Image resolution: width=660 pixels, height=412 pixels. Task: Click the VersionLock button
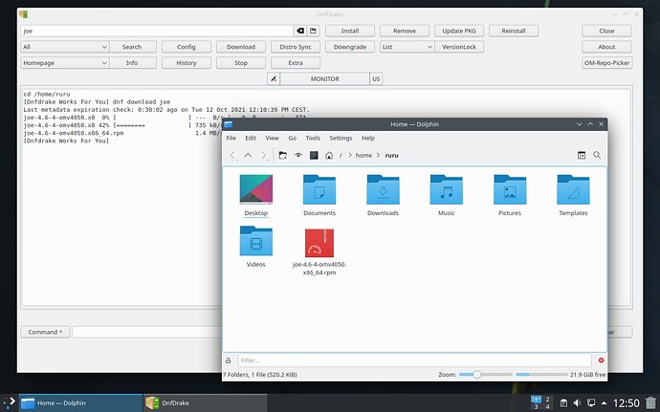[x=459, y=47]
